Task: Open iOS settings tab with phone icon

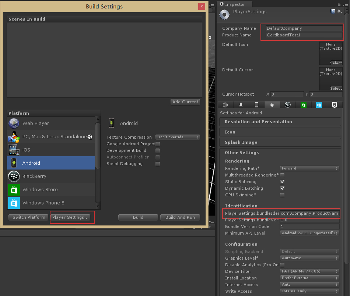Action: tap(256, 105)
